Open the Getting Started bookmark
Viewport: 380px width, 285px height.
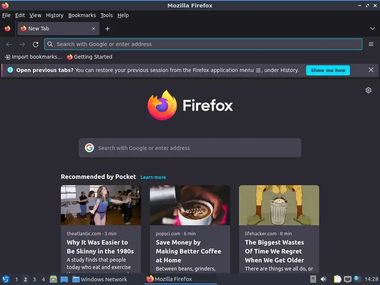click(90, 57)
